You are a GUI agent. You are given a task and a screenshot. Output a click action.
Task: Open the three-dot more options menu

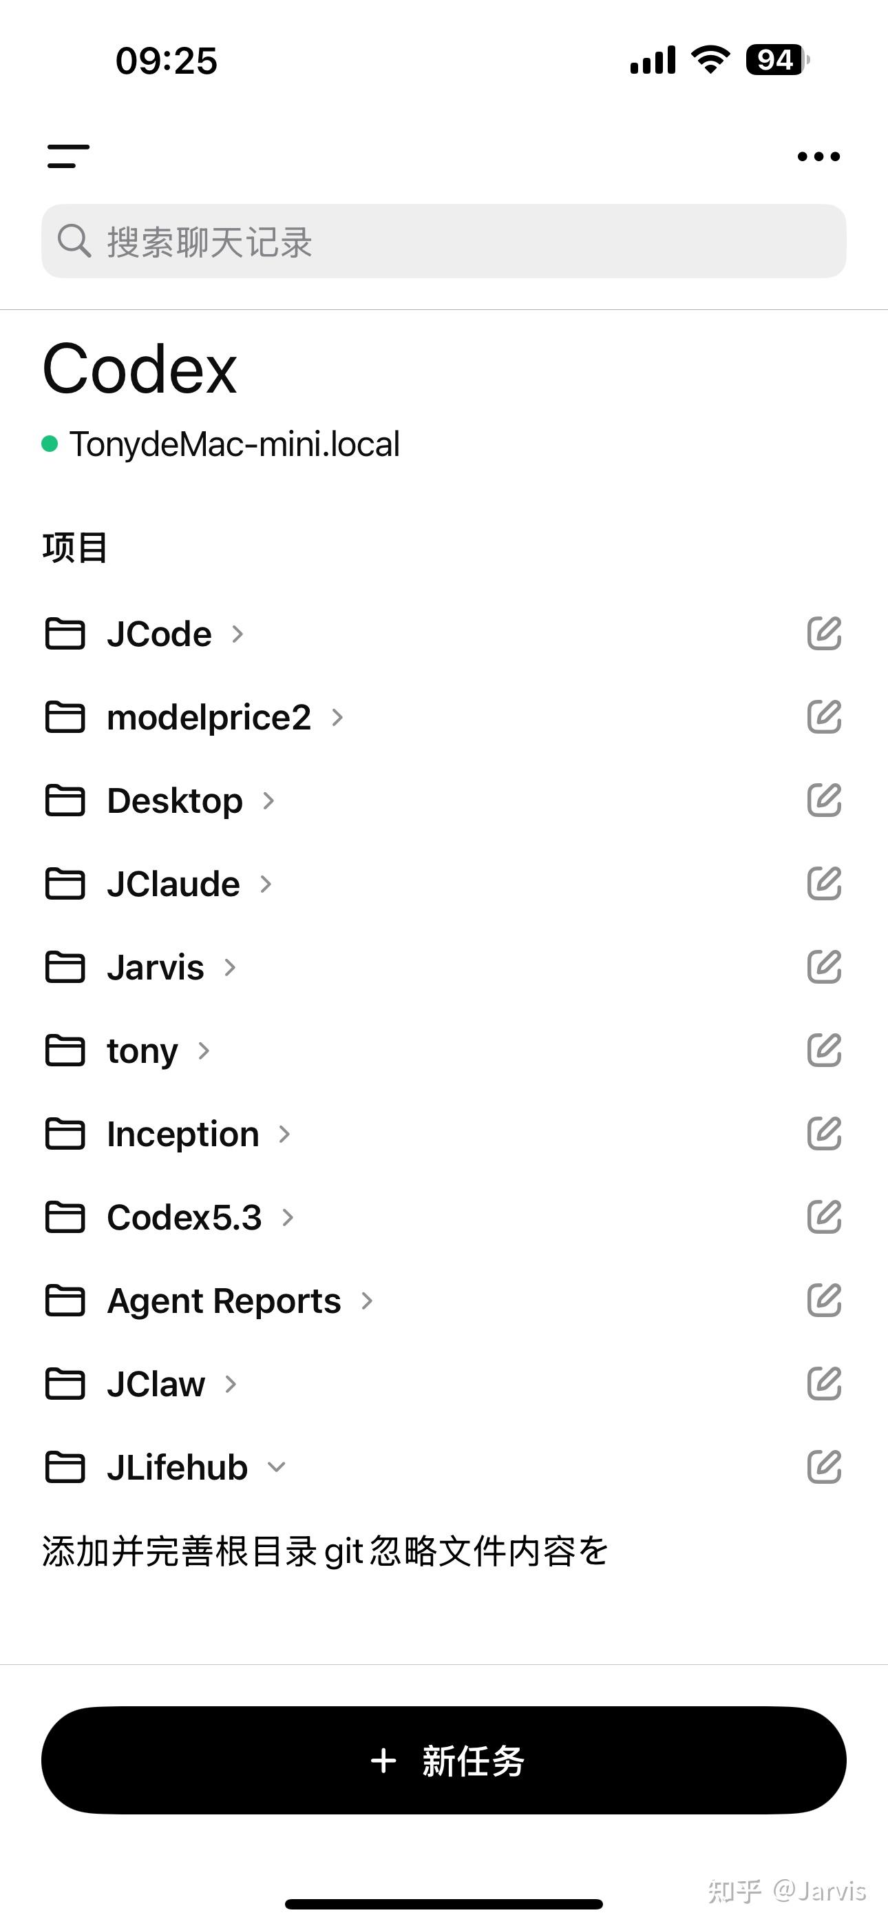pos(818,156)
